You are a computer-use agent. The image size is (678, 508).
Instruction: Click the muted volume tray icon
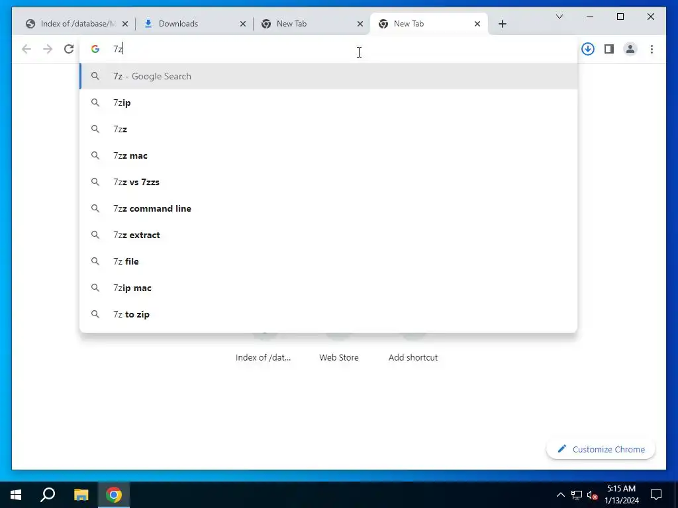pyautogui.click(x=593, y=495)
